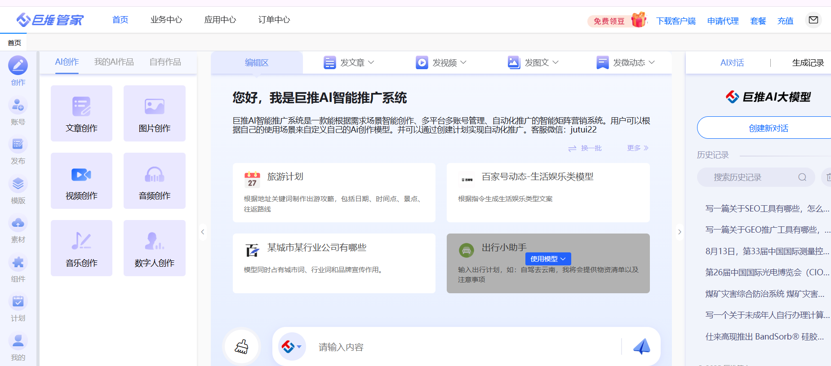This screenshot has width=831, height=366.
Task: Open history item 煤矿灾害综合防治系统
Action: (x=765, y=294)
